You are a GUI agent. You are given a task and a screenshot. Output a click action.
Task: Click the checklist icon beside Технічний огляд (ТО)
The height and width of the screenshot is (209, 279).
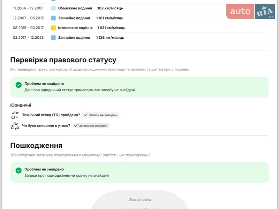pos(15,115)
